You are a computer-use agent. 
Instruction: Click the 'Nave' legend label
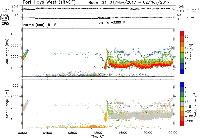point(190,17)
